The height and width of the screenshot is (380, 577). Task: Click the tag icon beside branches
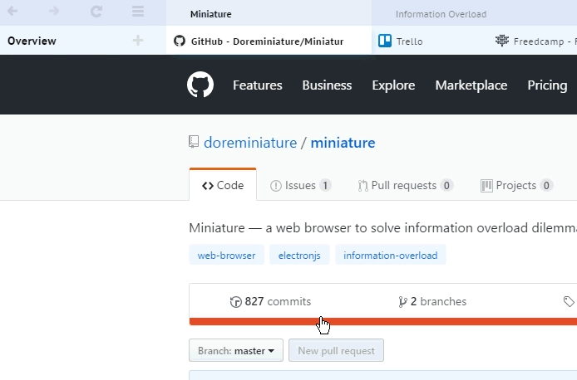(x=569, y=302)
